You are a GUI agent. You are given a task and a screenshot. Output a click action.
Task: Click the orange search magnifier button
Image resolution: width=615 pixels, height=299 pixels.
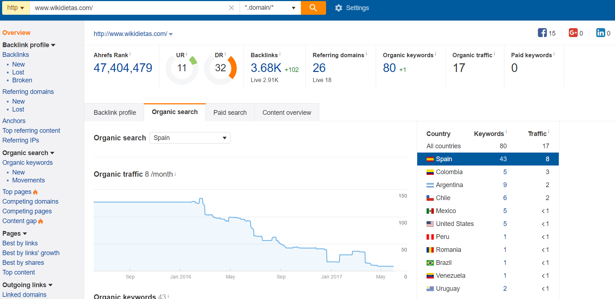(313, 8)
